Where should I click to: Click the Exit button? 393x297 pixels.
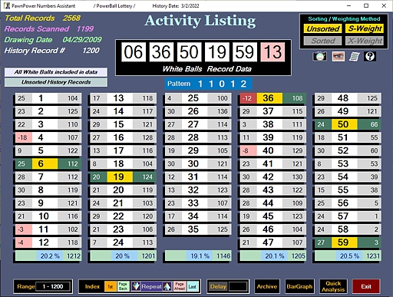pyautogui.click(x=366, y=286)
